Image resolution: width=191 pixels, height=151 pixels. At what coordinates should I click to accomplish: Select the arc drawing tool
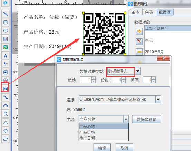[6, 106]
